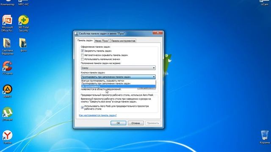Open µTorrent desktop shortcut
Screen dimensions: 271x152
7,114
